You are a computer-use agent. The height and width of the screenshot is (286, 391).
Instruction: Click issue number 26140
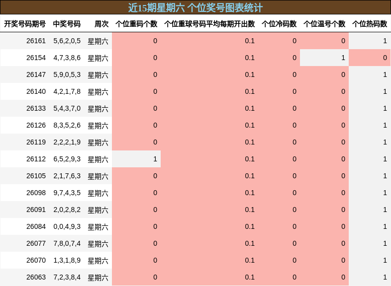(x=36, y=91)
